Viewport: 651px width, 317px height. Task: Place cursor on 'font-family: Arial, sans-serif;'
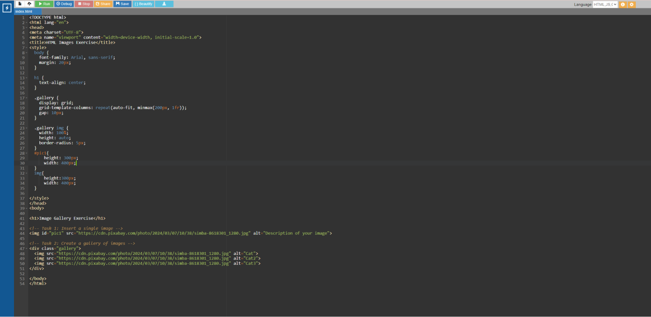point(77,57)
